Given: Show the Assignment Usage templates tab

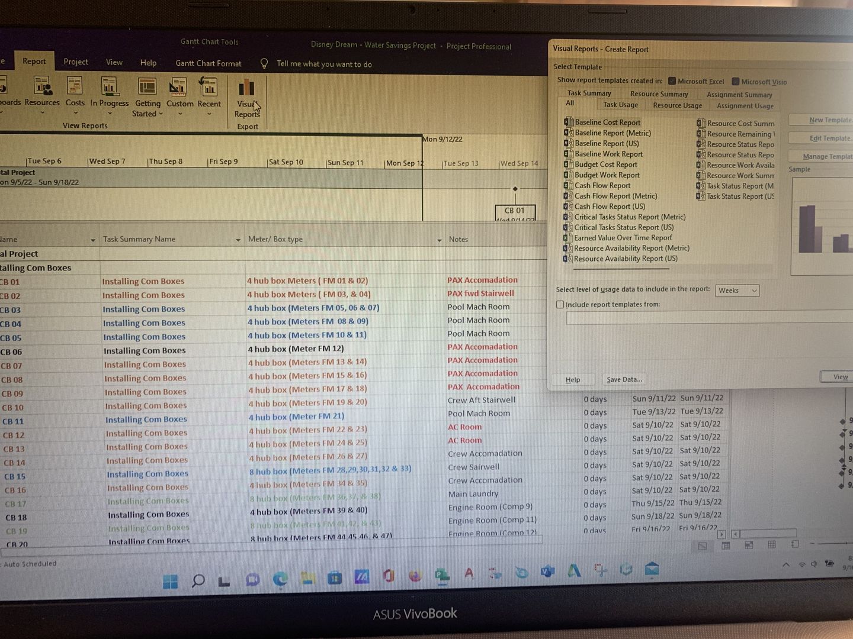Looking at the screenshot, I should tap(745, 106).
